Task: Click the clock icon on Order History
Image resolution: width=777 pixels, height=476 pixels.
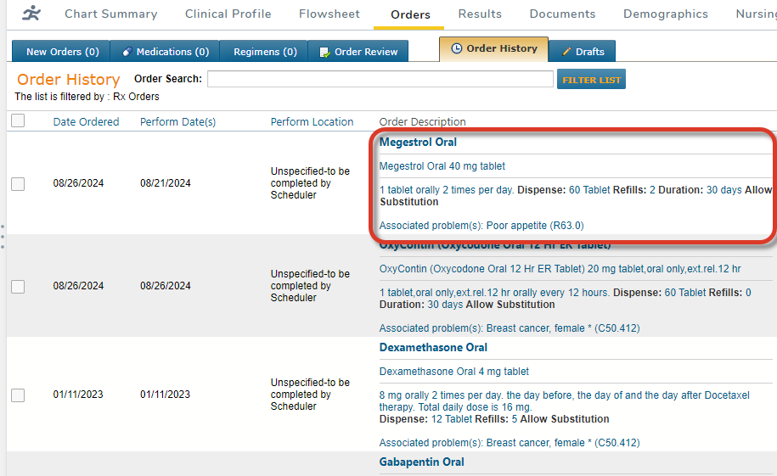Action: click(456, 48)
